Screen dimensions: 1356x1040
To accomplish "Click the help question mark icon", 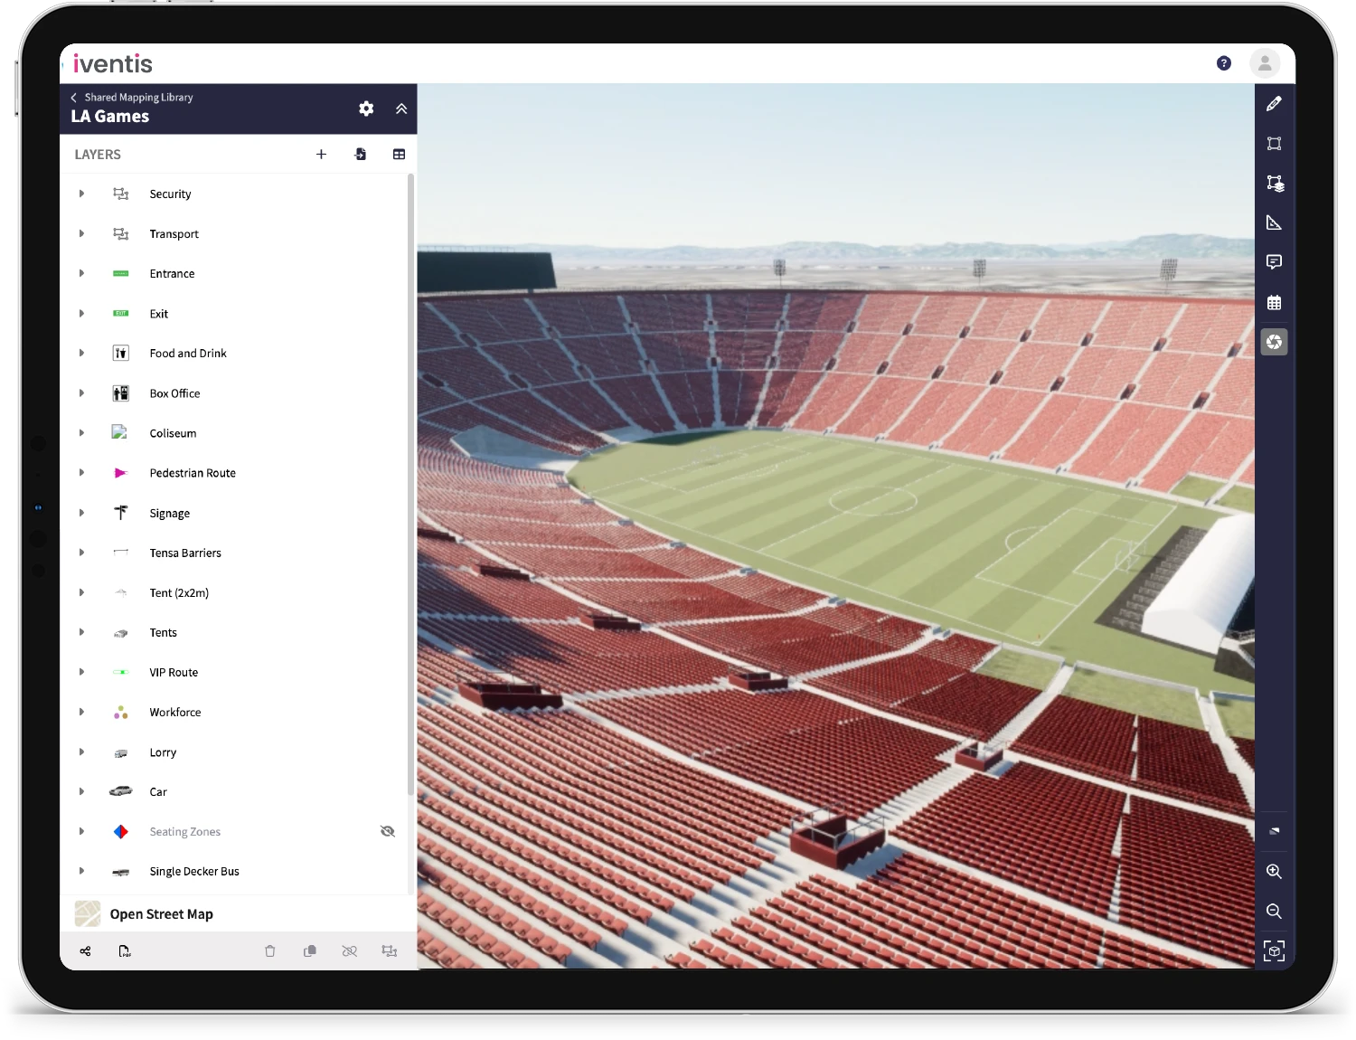I will pos(1224,63).
